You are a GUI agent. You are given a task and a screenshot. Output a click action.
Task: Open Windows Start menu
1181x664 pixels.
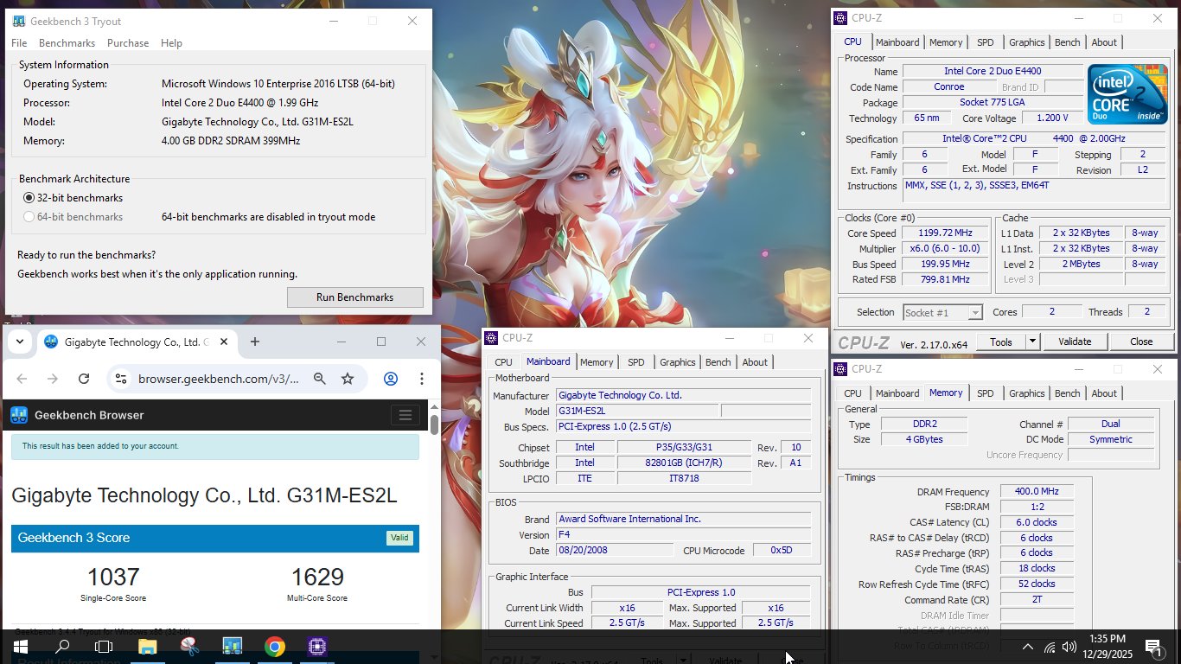click(x=20, y=647)
